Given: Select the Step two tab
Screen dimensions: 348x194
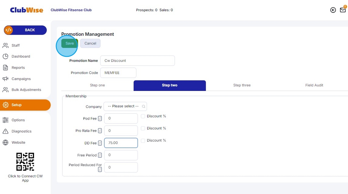Looking at the screenshot, I should pyautogui.click(x=170, y=85).
